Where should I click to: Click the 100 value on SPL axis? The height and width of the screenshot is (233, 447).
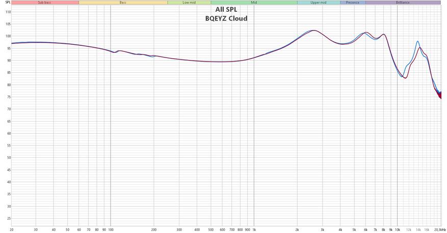[x=8, y=36]
